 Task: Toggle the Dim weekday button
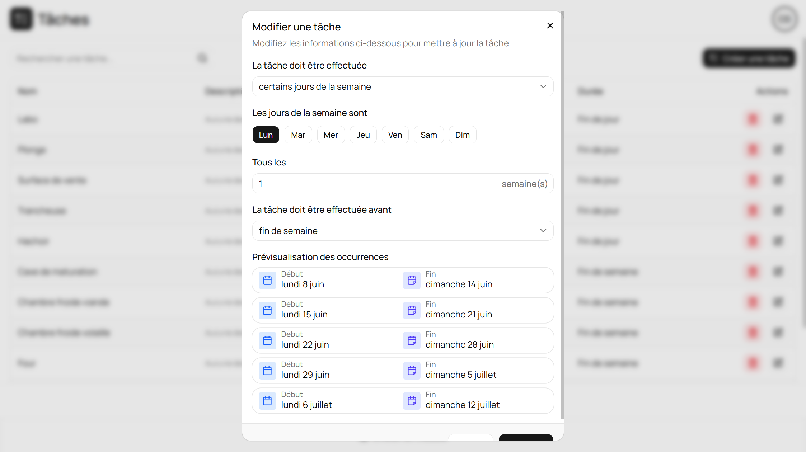462,135
